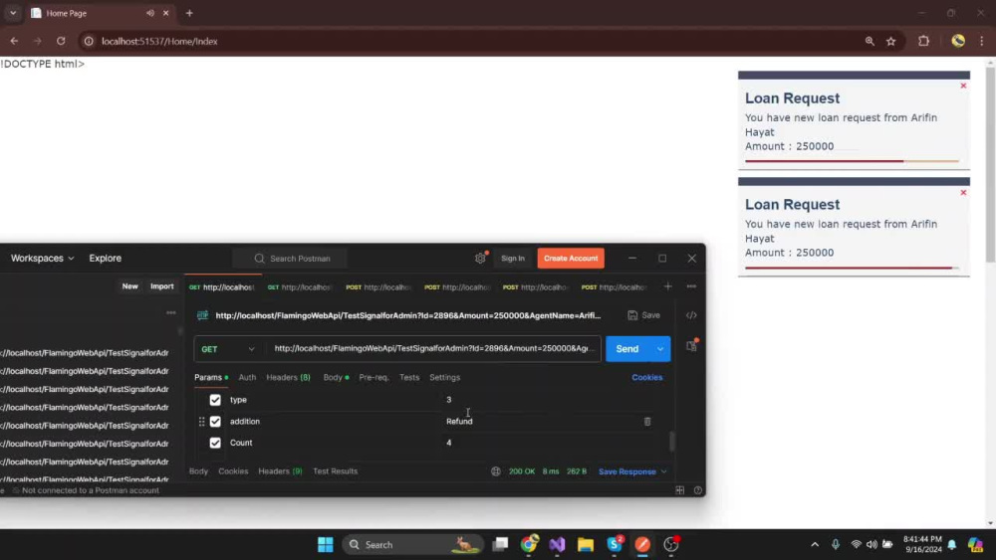The height and width of the screenshot is (560, 996).
Task: Save the request with Save button
Action: (644, 315)
